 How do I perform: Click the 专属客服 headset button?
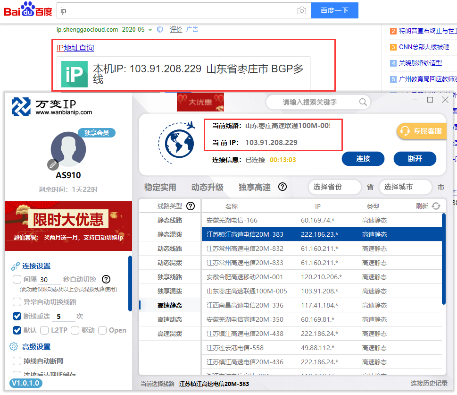(x=422, y=131)
